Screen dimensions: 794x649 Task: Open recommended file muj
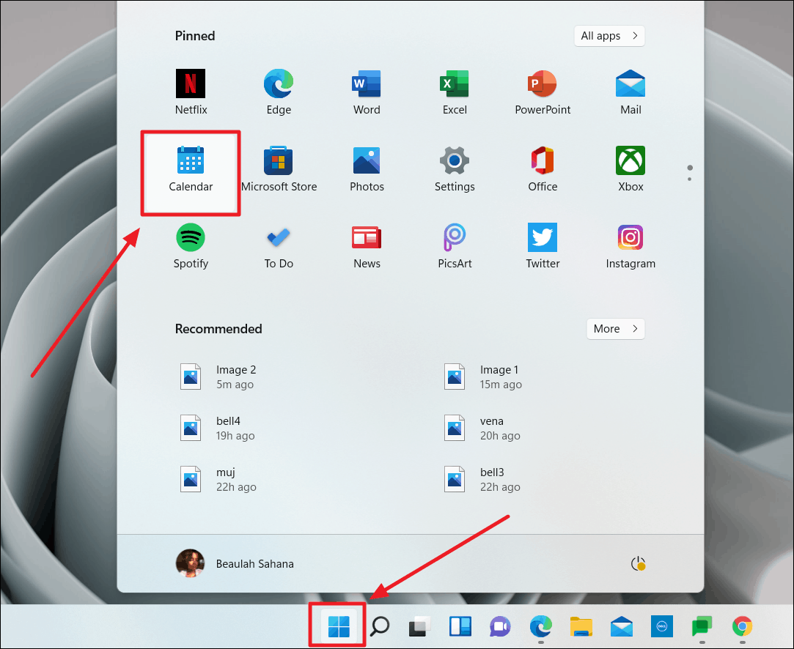coord(218,479)
